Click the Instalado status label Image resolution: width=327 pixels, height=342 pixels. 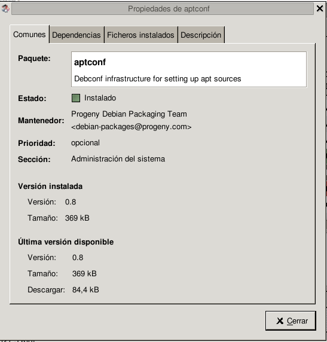pyautogui.click(x=100, y=98)
